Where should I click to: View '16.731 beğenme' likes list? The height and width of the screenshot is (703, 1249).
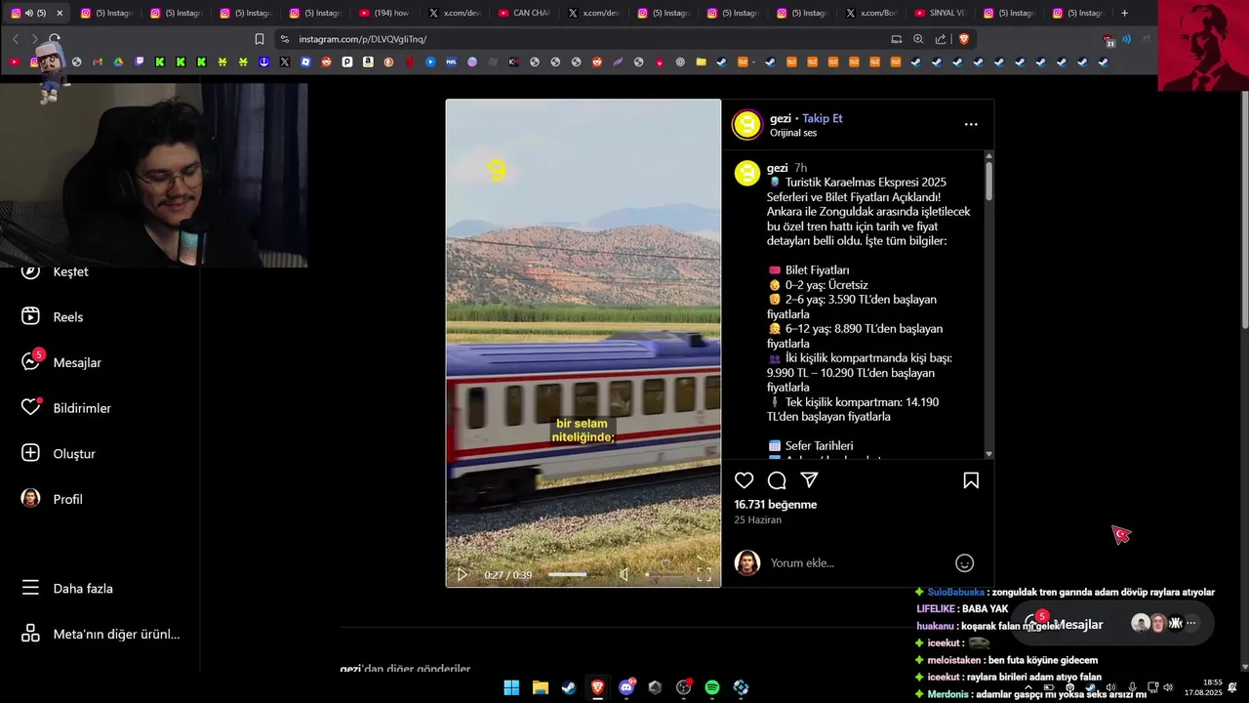[x=776, y=505]
